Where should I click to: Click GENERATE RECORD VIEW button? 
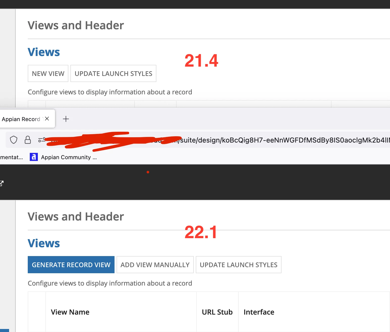[x=71, y=265]
